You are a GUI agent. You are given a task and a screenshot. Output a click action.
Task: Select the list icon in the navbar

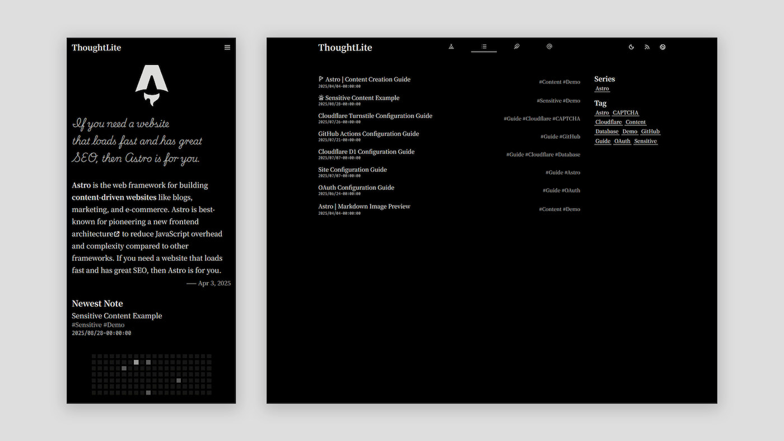484,47
